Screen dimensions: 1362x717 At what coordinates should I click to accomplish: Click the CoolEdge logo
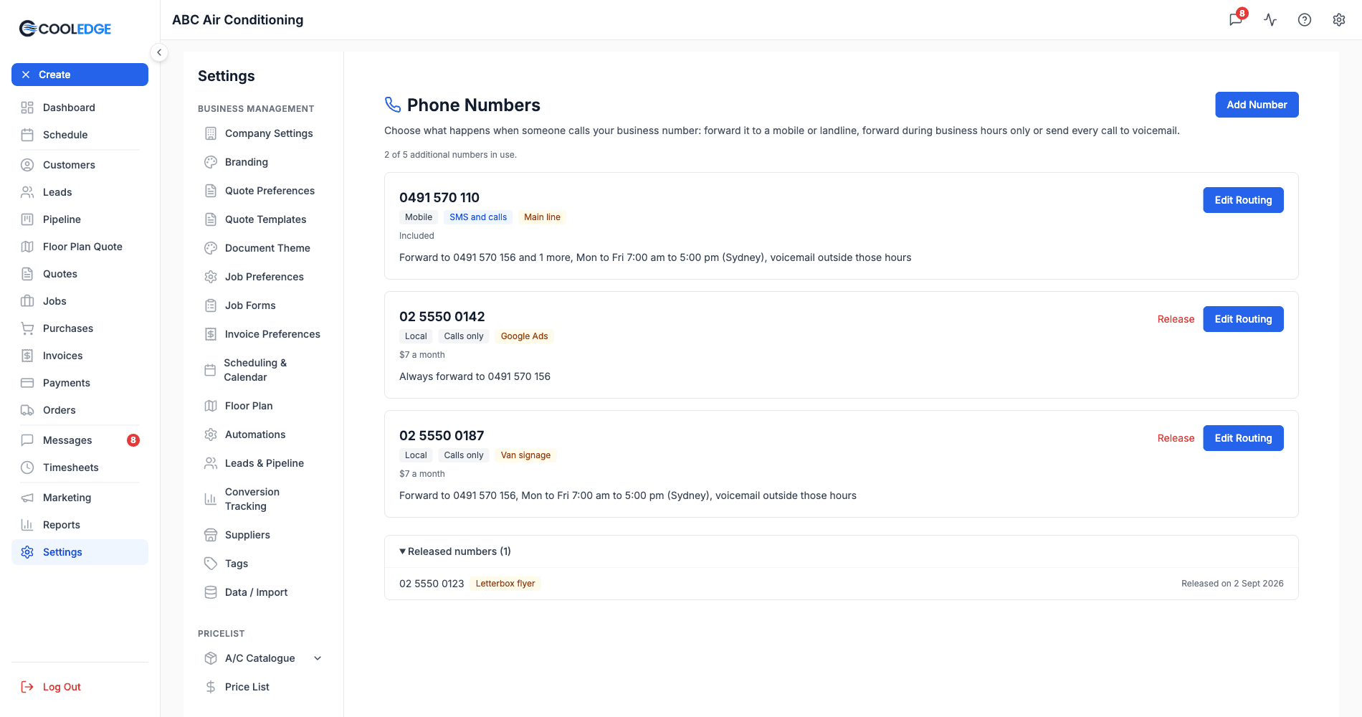tap(65, 29)
